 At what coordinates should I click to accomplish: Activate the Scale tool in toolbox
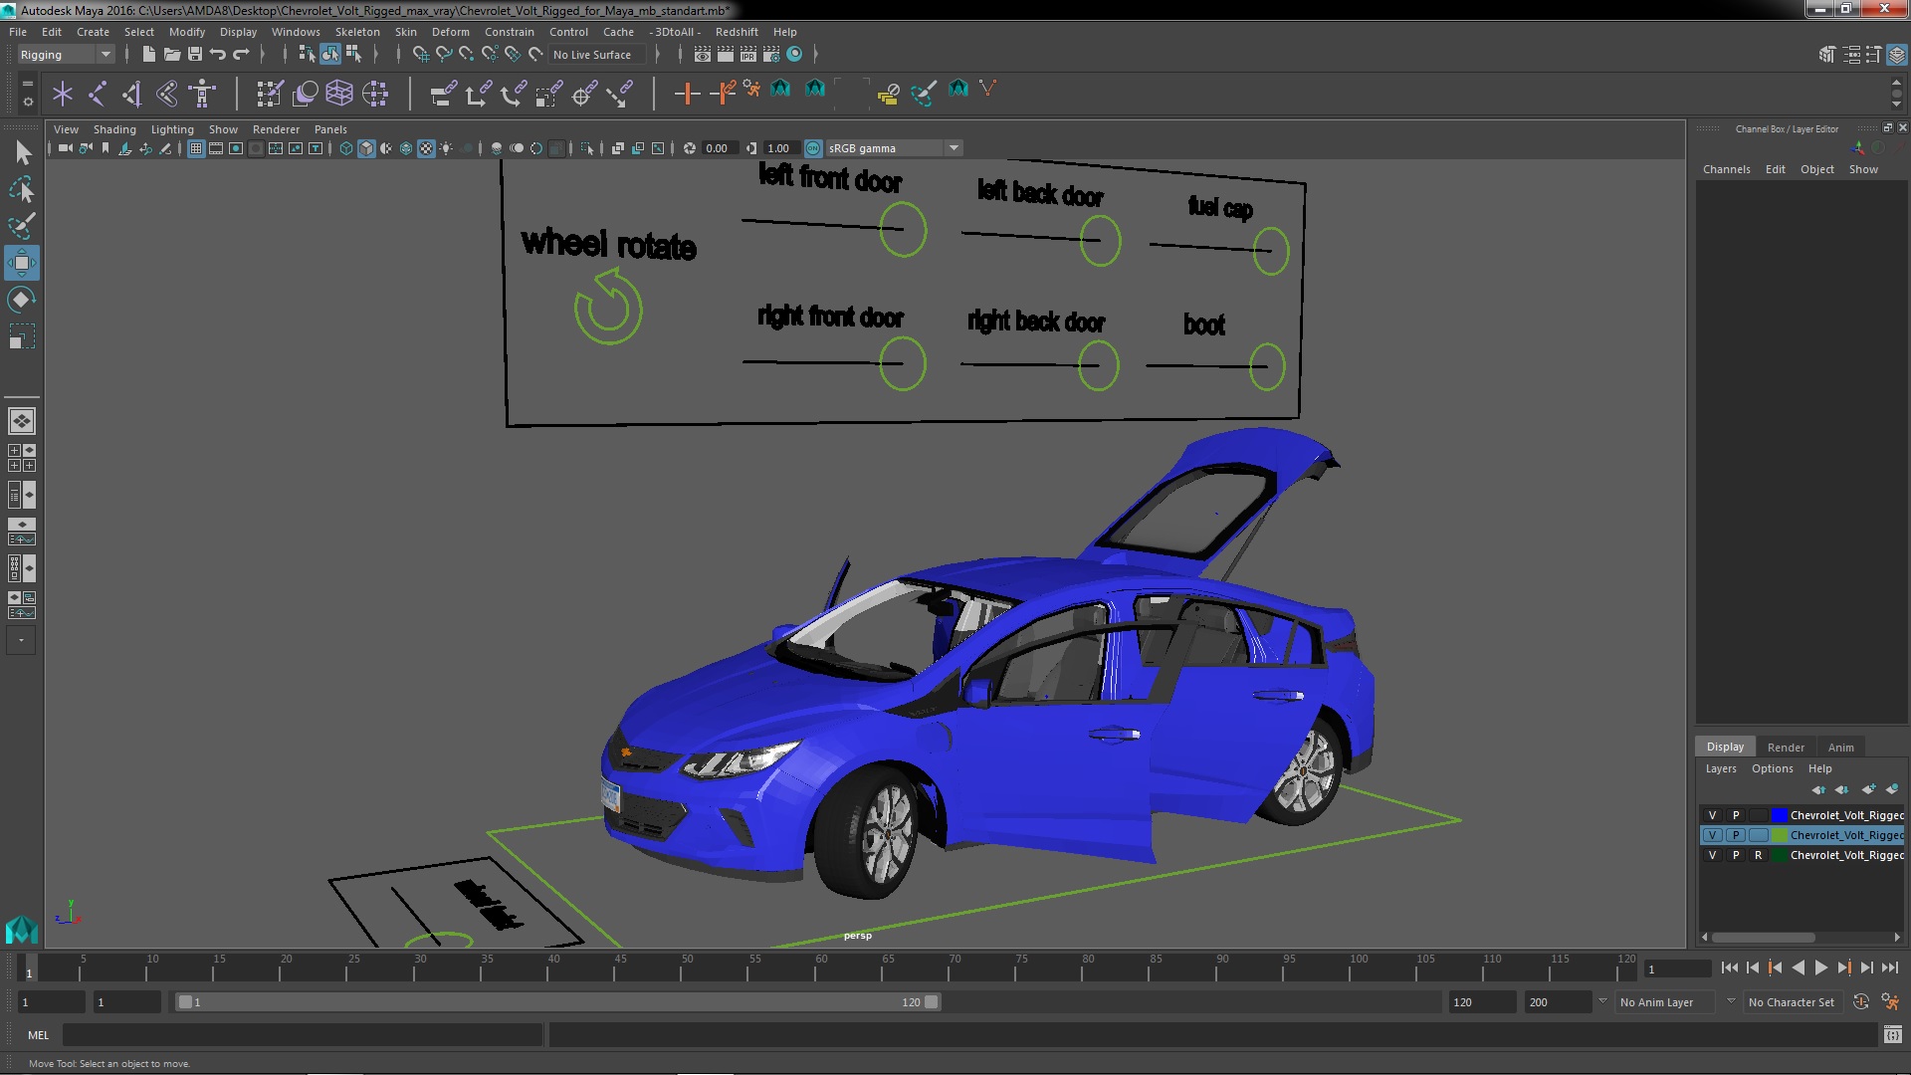click(22, 336)
